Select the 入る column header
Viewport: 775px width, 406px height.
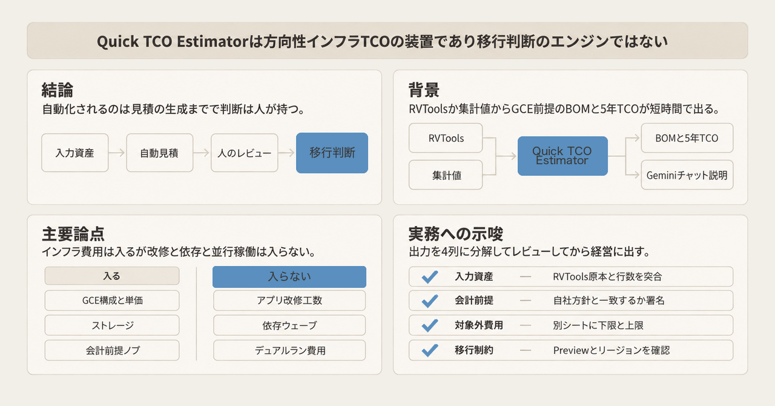point(112,276)
